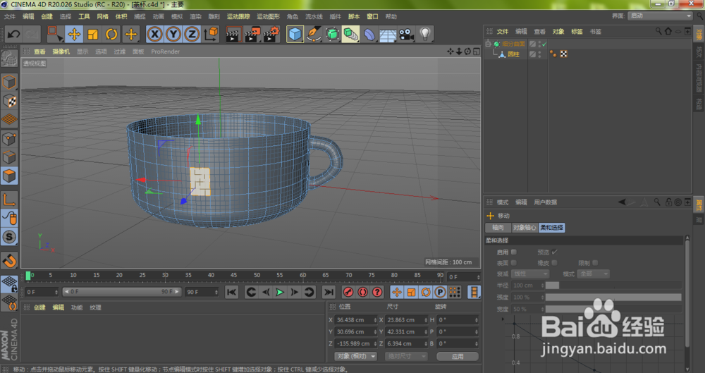This screenshot has width=705, height=373.
Task: Render the active view
Action: [x=233, y=34]
